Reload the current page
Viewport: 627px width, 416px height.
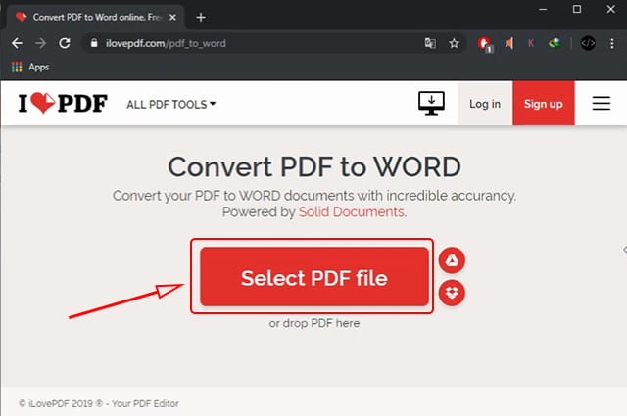[x=65, y=43]
